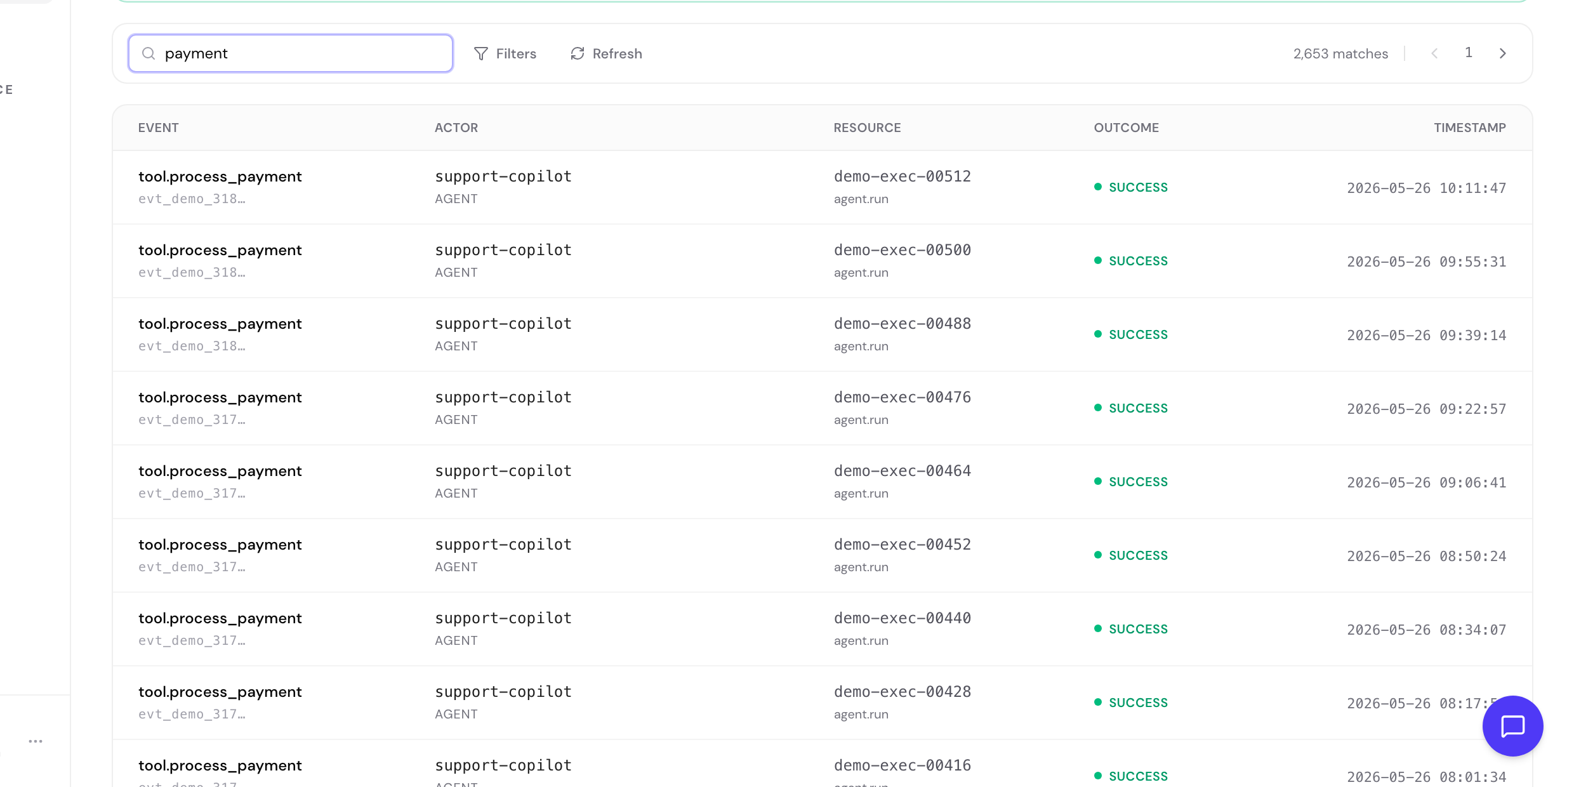Image resolution: width=1574 pixels, height=787 pixels.
Task: Click SUCCESS status in the 09:55:31 row
Action: click(1131, 261)
